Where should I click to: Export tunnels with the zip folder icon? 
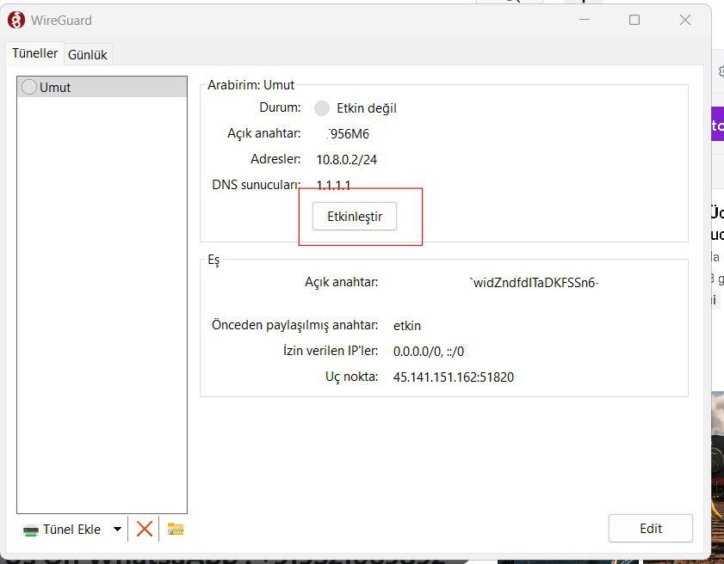(176, 529)
